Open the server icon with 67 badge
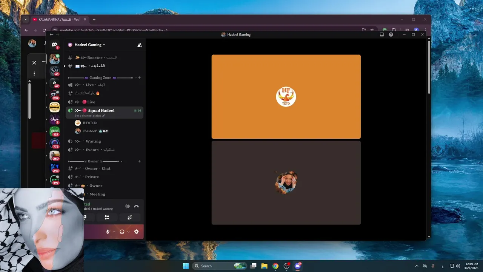The image size is (483, 272). 55,83
